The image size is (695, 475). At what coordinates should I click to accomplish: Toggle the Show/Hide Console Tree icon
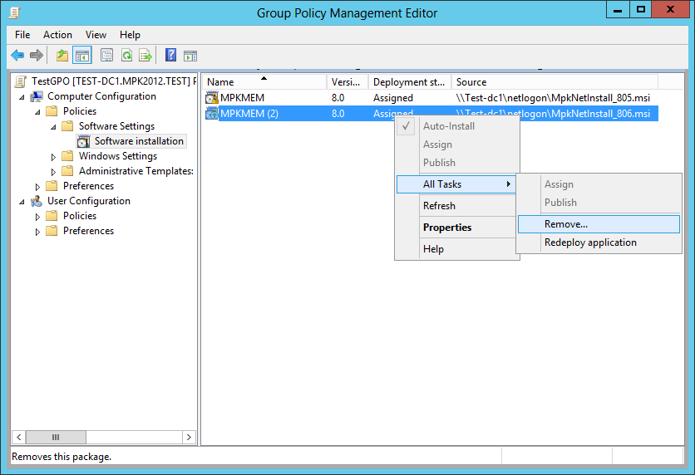click(x=82, y=56)
